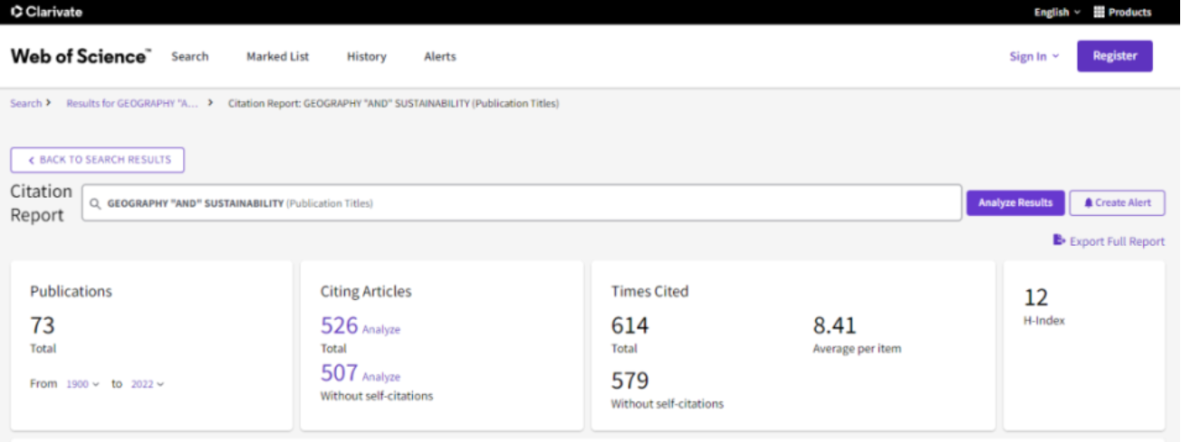Click the Create Alert button
1181x442 pixels.
[1117, 202]
